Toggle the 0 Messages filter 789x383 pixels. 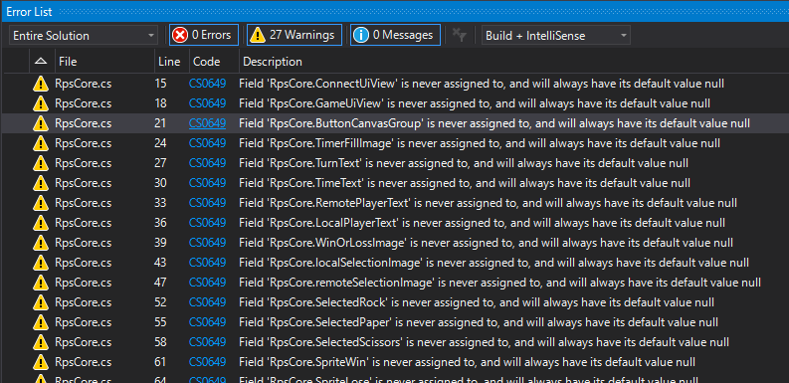(396, 35)
